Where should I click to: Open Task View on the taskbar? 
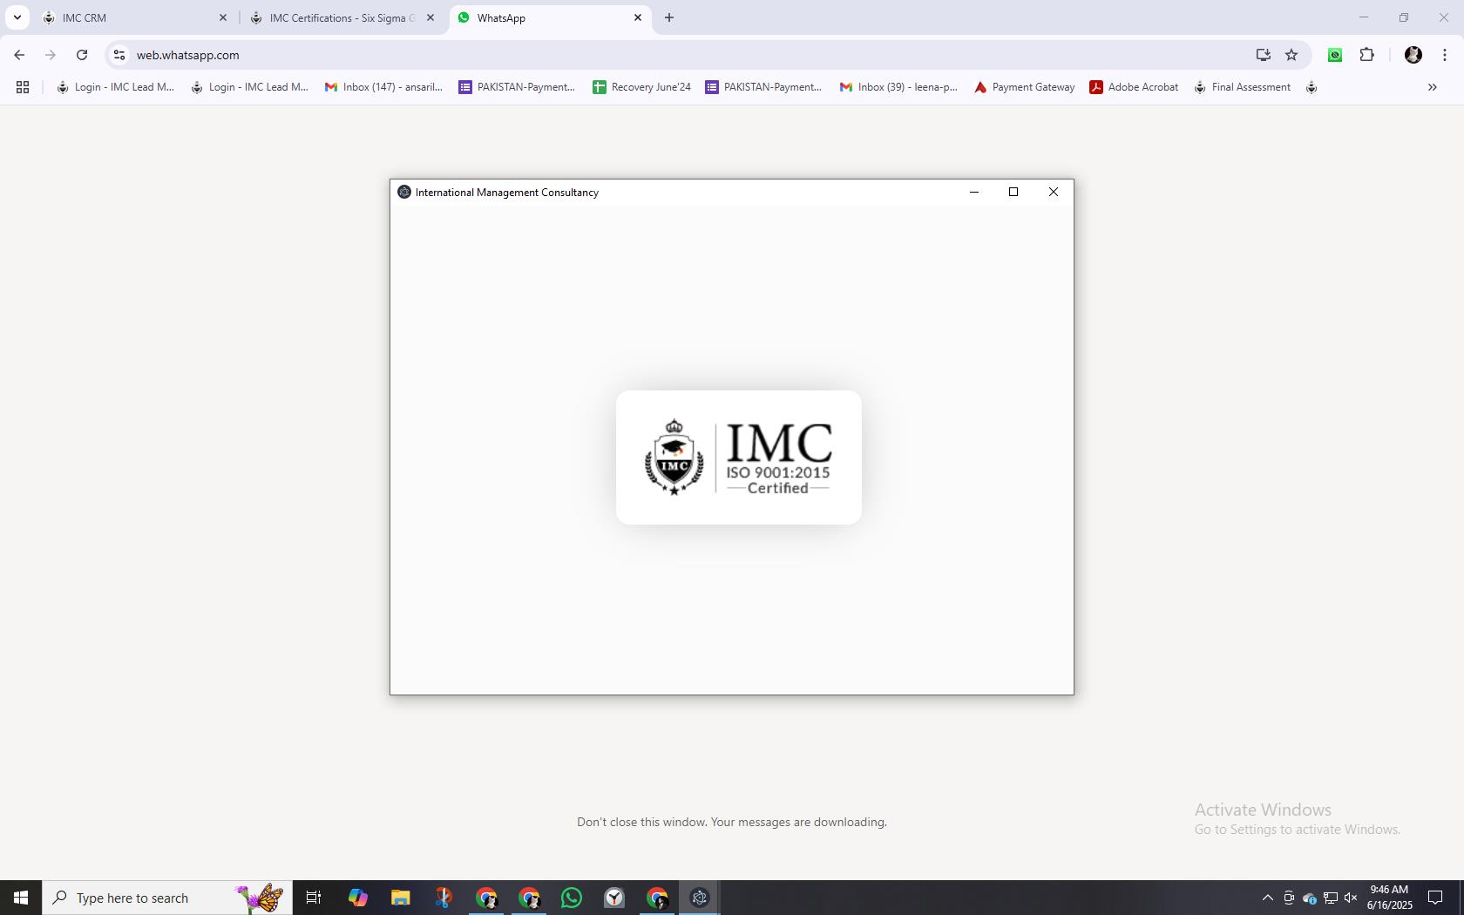pyautogui.click(x=314, y=898)
